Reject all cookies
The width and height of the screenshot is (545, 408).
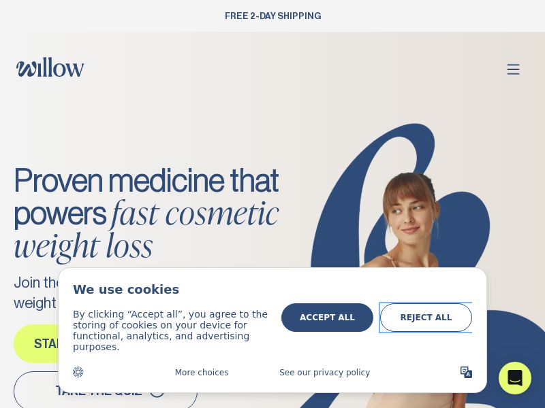pyautogui.click(x=426, y=318)
